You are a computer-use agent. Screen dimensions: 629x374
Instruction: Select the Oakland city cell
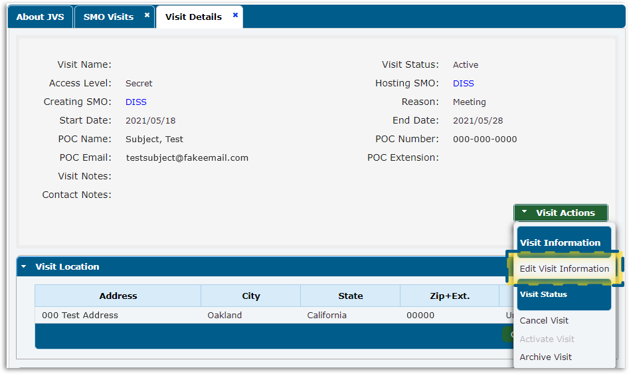click(x=250, y=315)
